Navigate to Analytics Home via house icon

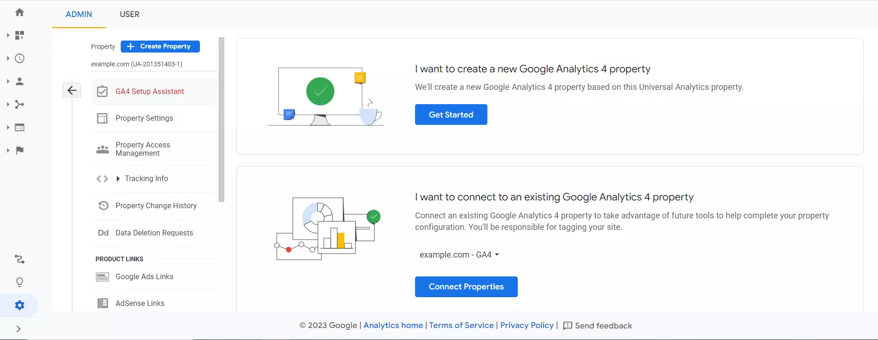19,12
